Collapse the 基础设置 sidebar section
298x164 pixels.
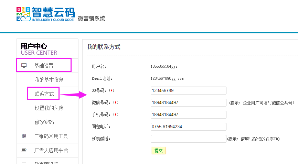tap(44, 66)
